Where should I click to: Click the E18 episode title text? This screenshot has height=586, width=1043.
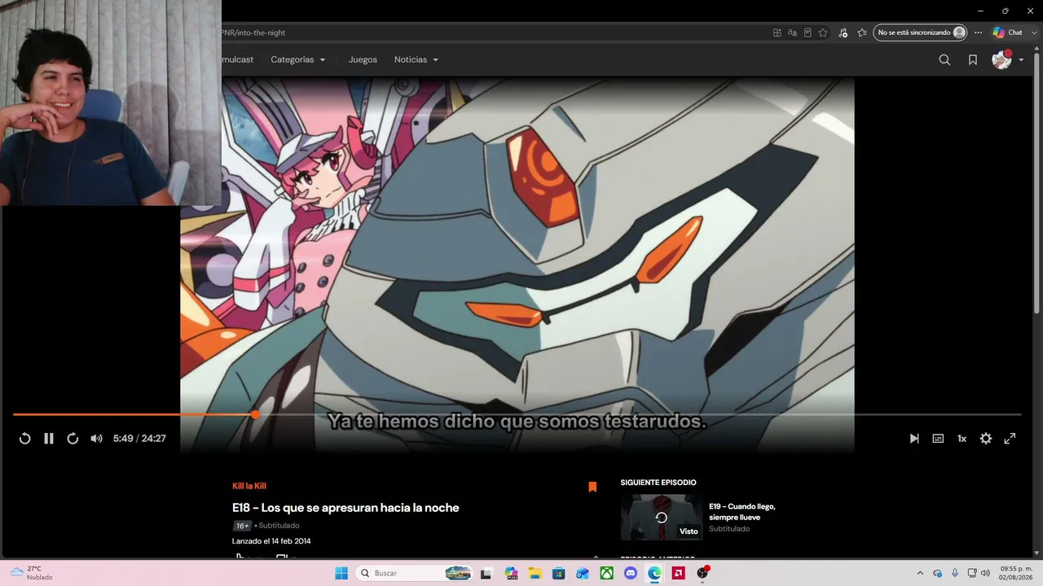point(345,508)
